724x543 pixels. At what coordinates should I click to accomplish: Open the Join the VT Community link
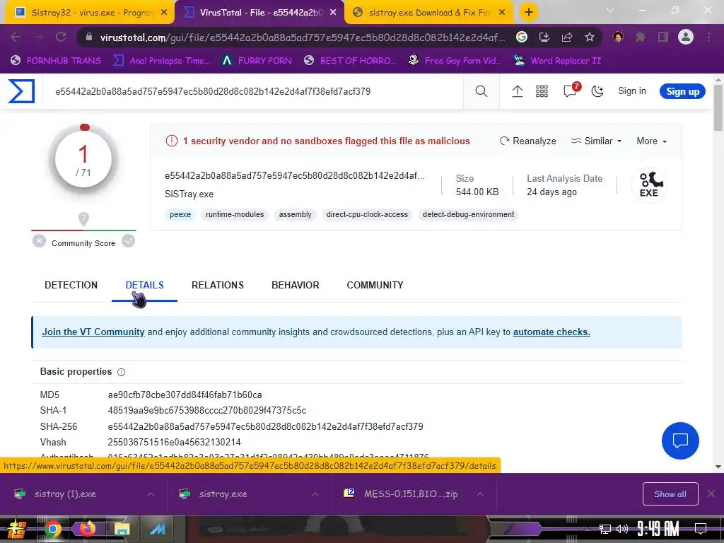[93, 332]
